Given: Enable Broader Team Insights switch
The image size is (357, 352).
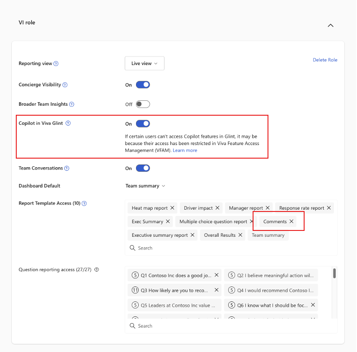Looking at the screenshot, I should [143, 104].
